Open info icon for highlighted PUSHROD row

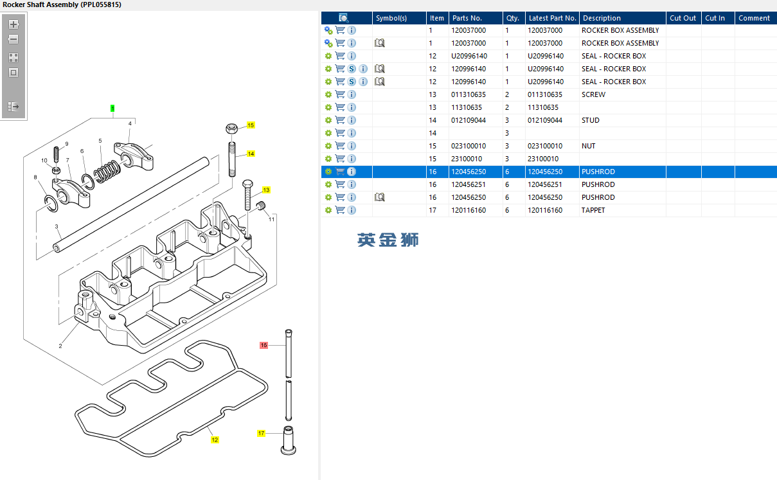point(352,172)
